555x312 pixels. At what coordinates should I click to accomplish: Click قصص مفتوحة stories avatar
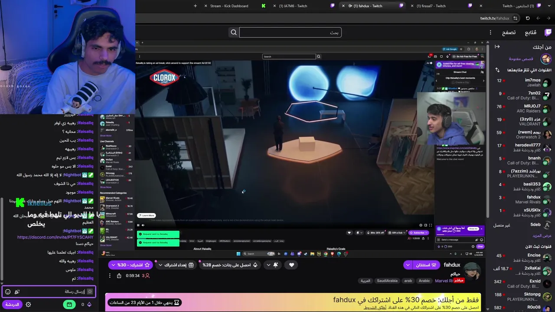546,58
